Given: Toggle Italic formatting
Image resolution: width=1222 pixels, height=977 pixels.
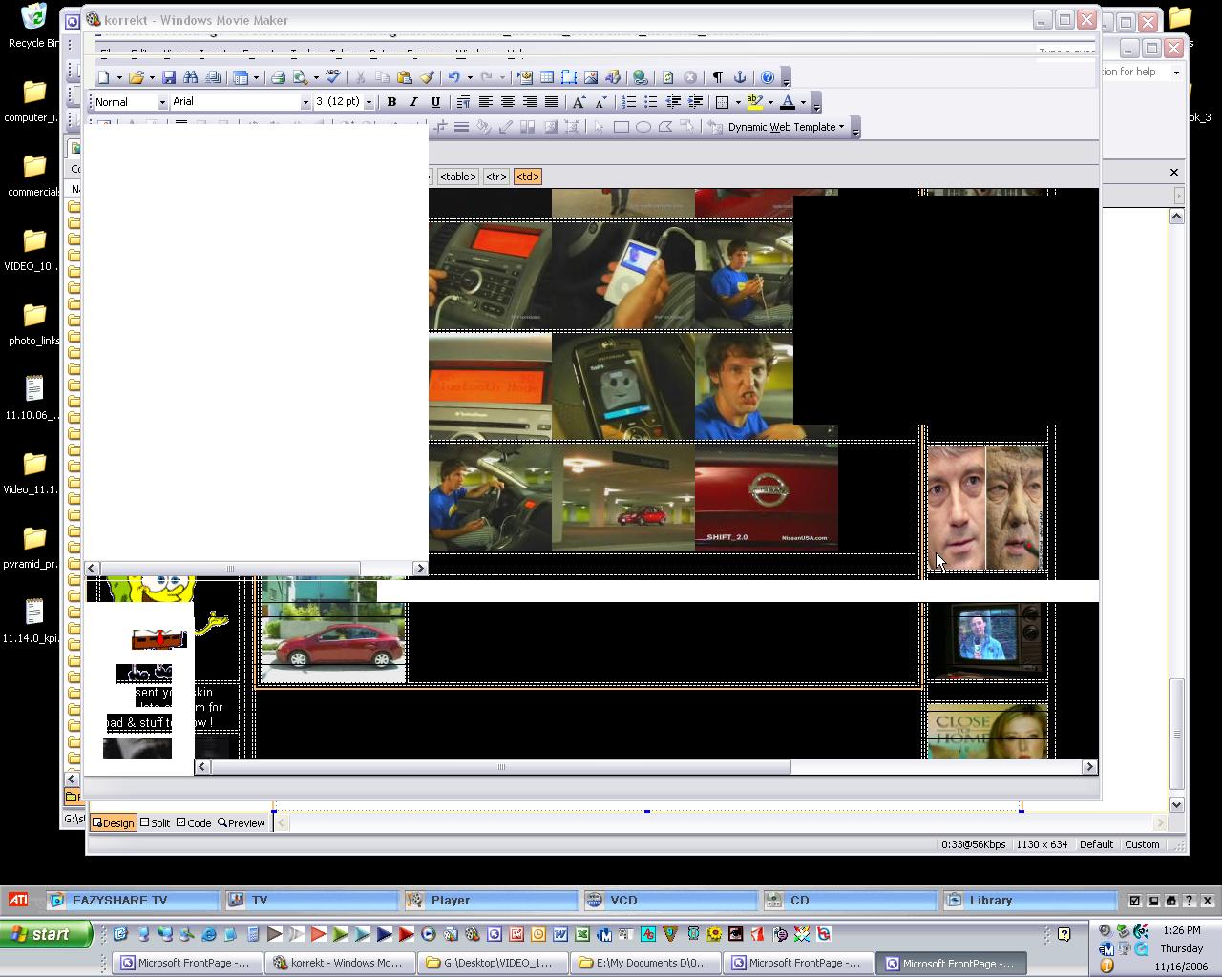Looking at the screenshot, I should point(413,102).
